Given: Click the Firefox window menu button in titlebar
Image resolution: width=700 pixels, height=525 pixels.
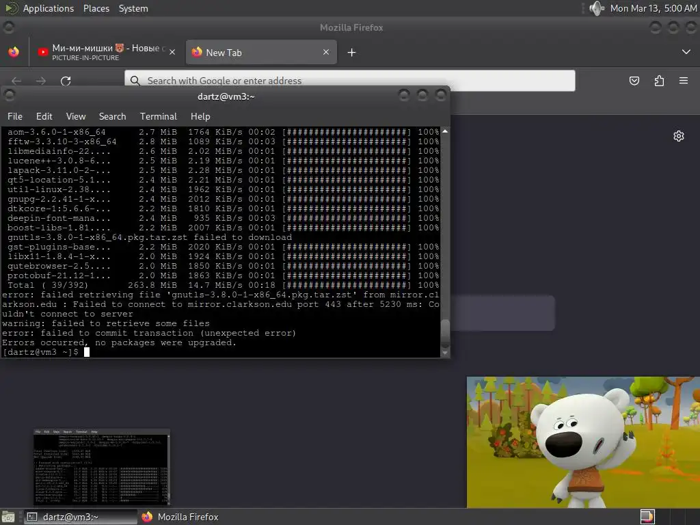Looking at the screenshot, I should tap(8, 27).
